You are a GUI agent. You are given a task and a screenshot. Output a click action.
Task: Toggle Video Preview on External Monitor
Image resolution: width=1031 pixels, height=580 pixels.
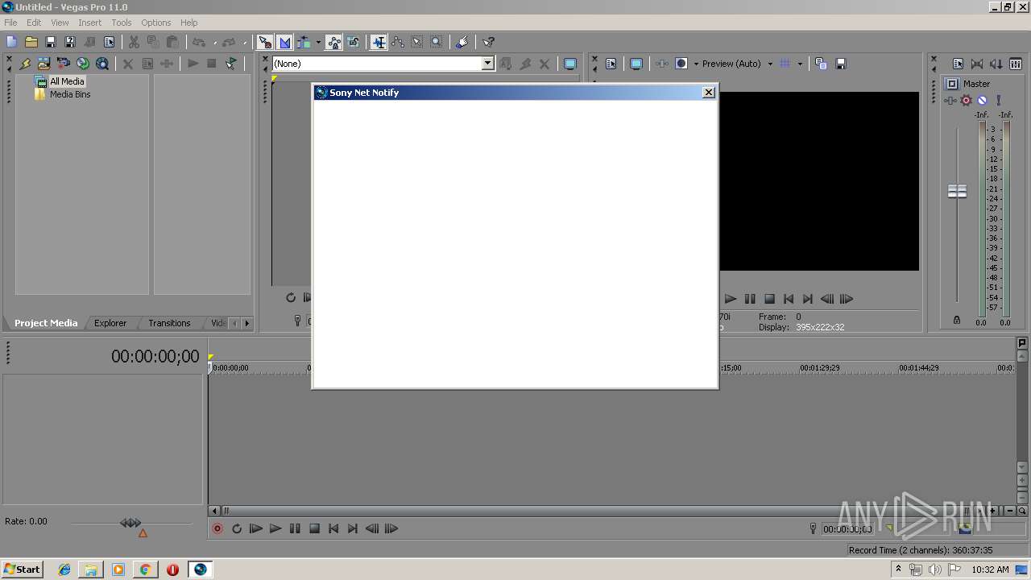(x=636, y=64)
